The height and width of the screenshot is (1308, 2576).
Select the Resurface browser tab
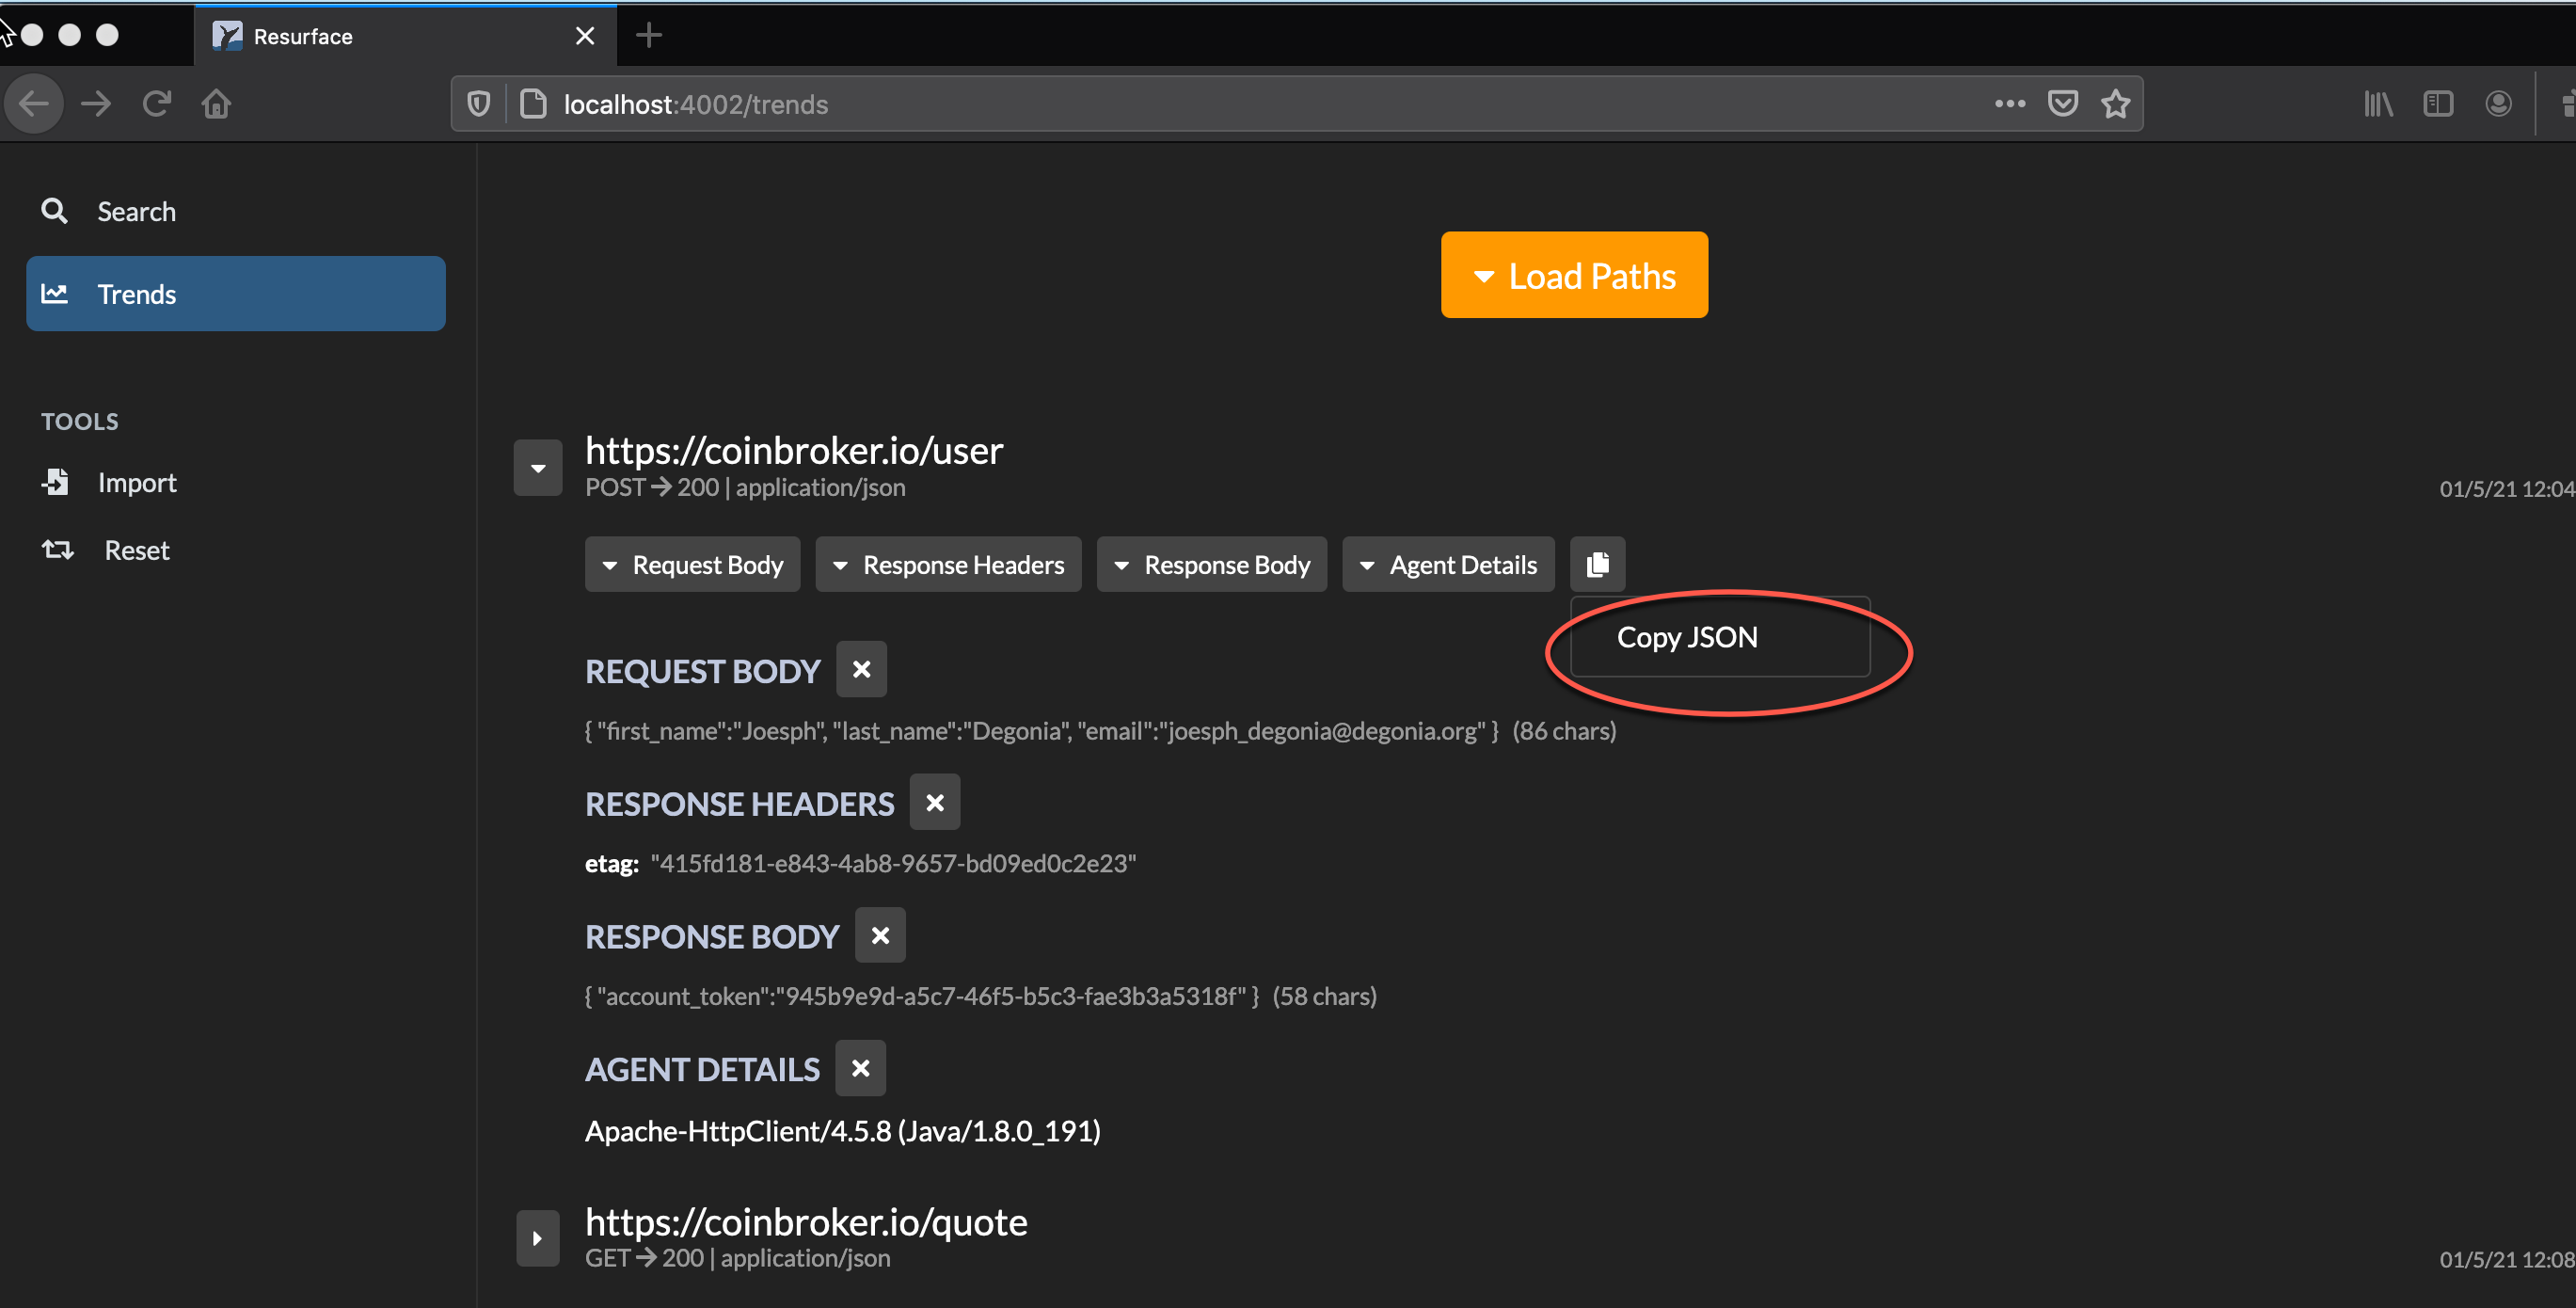[405, 36]
